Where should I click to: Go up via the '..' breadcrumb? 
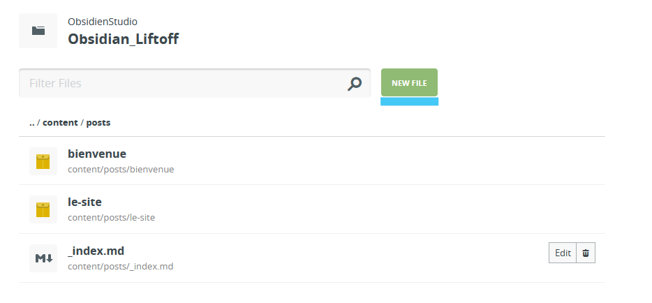pyautogui.click(x=32, y=123)
